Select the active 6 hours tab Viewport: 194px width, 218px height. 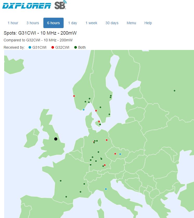(x=53, y=23)
